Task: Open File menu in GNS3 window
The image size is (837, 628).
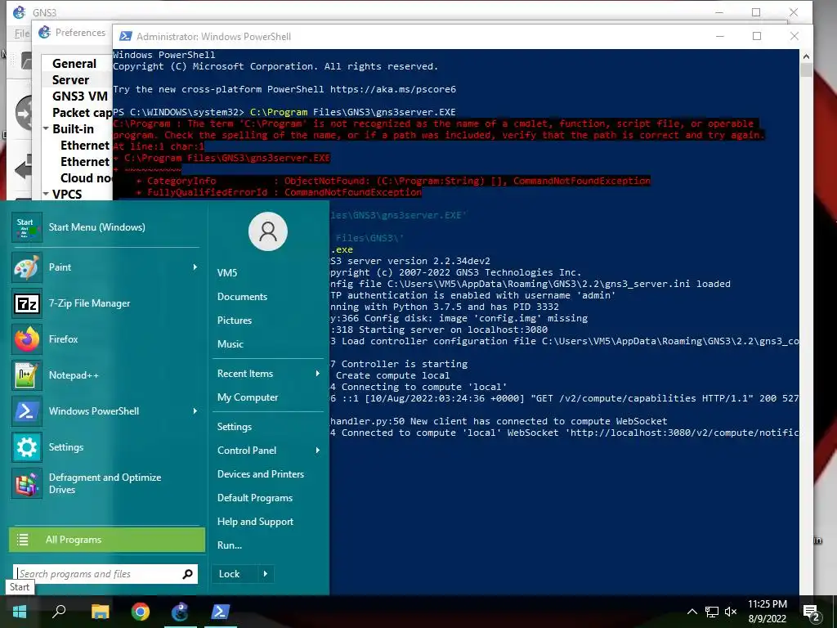Action: pyautogui.click(x=21, y=33)
